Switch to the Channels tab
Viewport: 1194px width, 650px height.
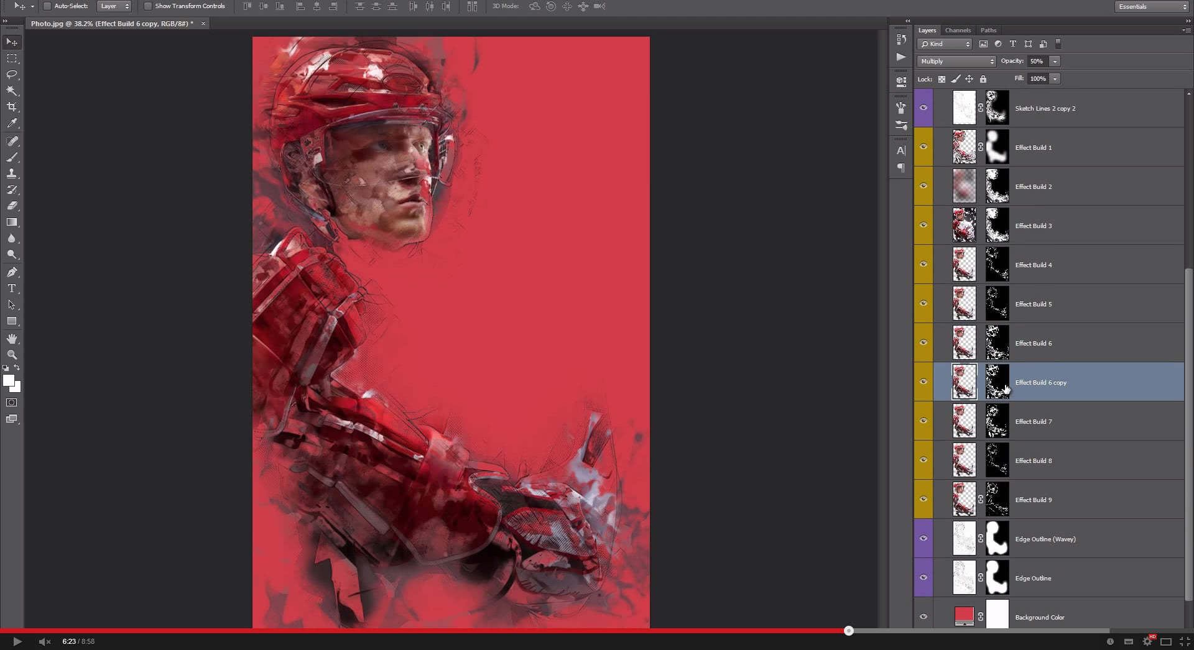(958, 30)
